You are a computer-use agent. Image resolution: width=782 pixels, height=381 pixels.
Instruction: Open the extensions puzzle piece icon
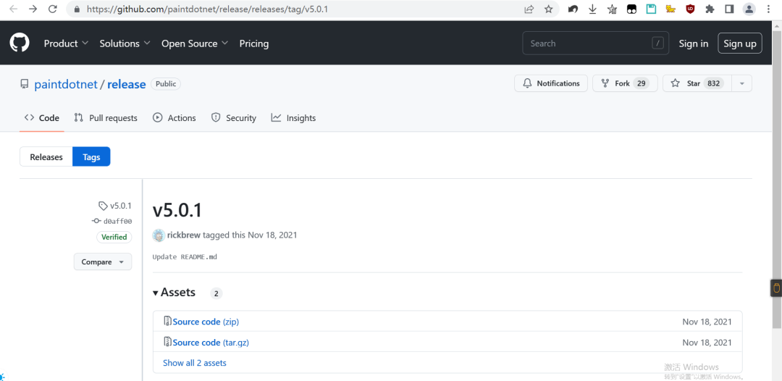(710, 9)
